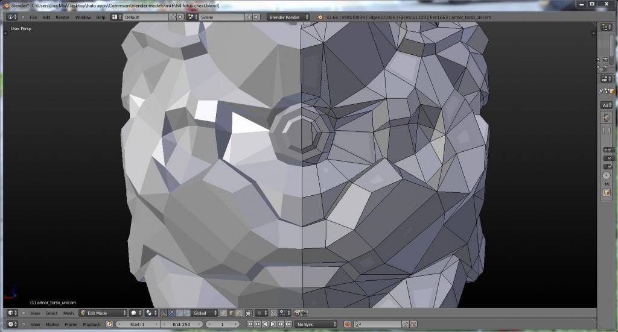Open the Timeline editor type selector

[x=12, y=324]
